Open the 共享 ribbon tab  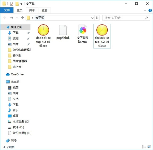tap(32, 10)
